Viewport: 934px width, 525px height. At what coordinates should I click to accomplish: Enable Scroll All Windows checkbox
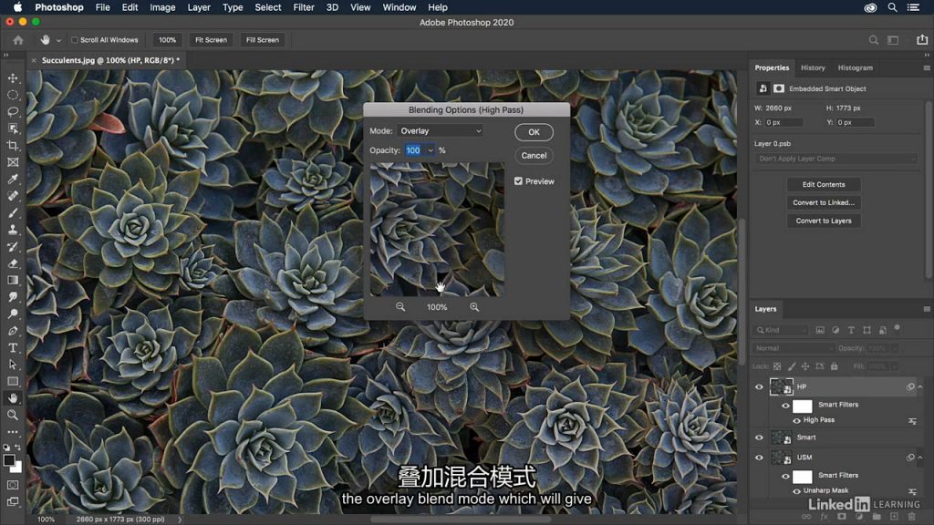pyautogui.click(x=75, y=40)
